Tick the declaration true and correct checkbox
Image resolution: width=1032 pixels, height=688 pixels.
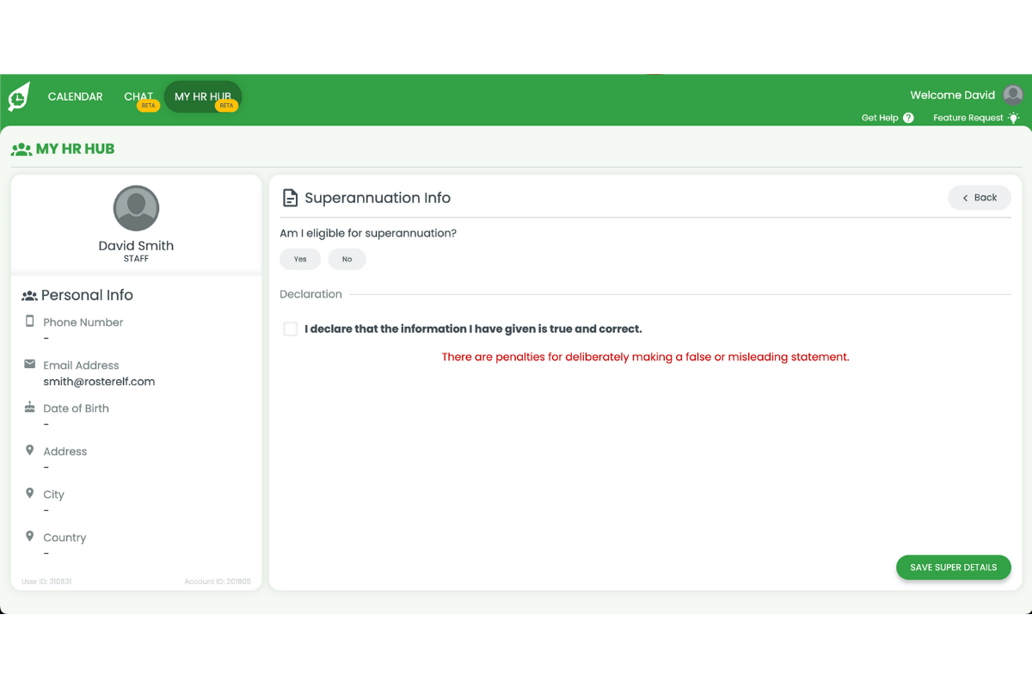point(291,329)
